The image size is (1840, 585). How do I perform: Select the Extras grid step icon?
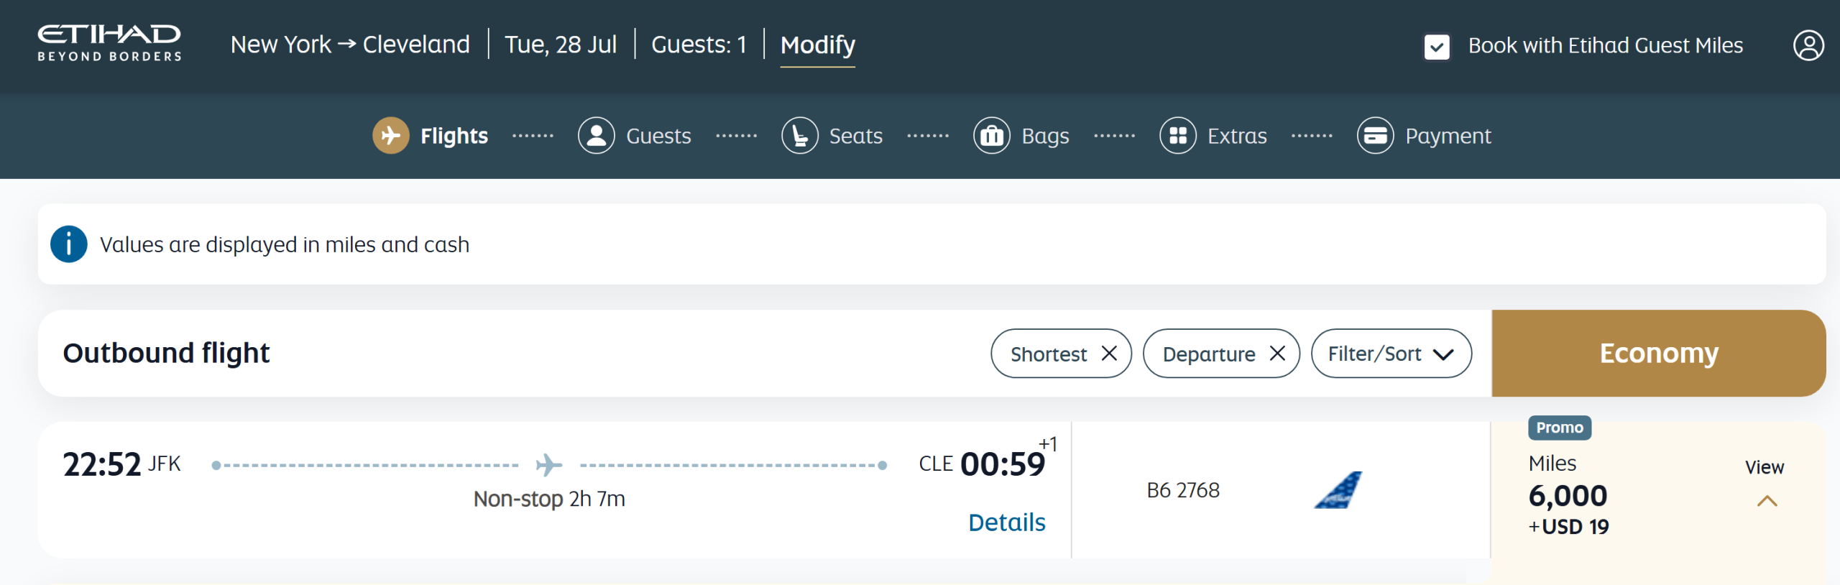[x=1178, y=135]
